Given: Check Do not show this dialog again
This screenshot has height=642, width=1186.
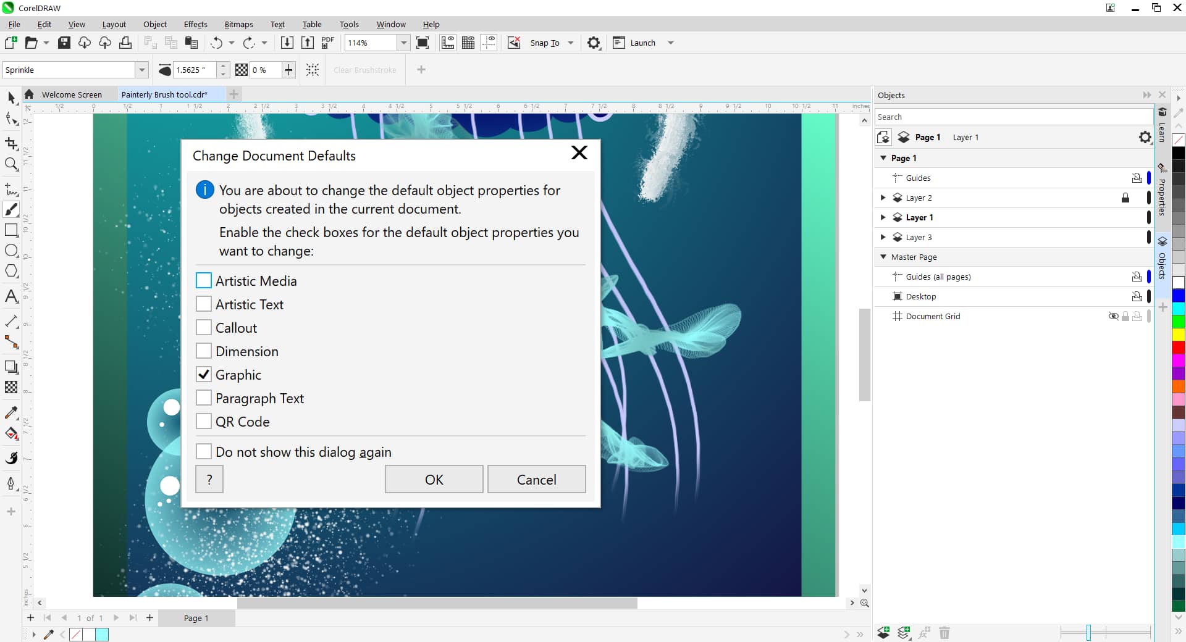Looking at the screenshot, I should click(x=204, y=452).
